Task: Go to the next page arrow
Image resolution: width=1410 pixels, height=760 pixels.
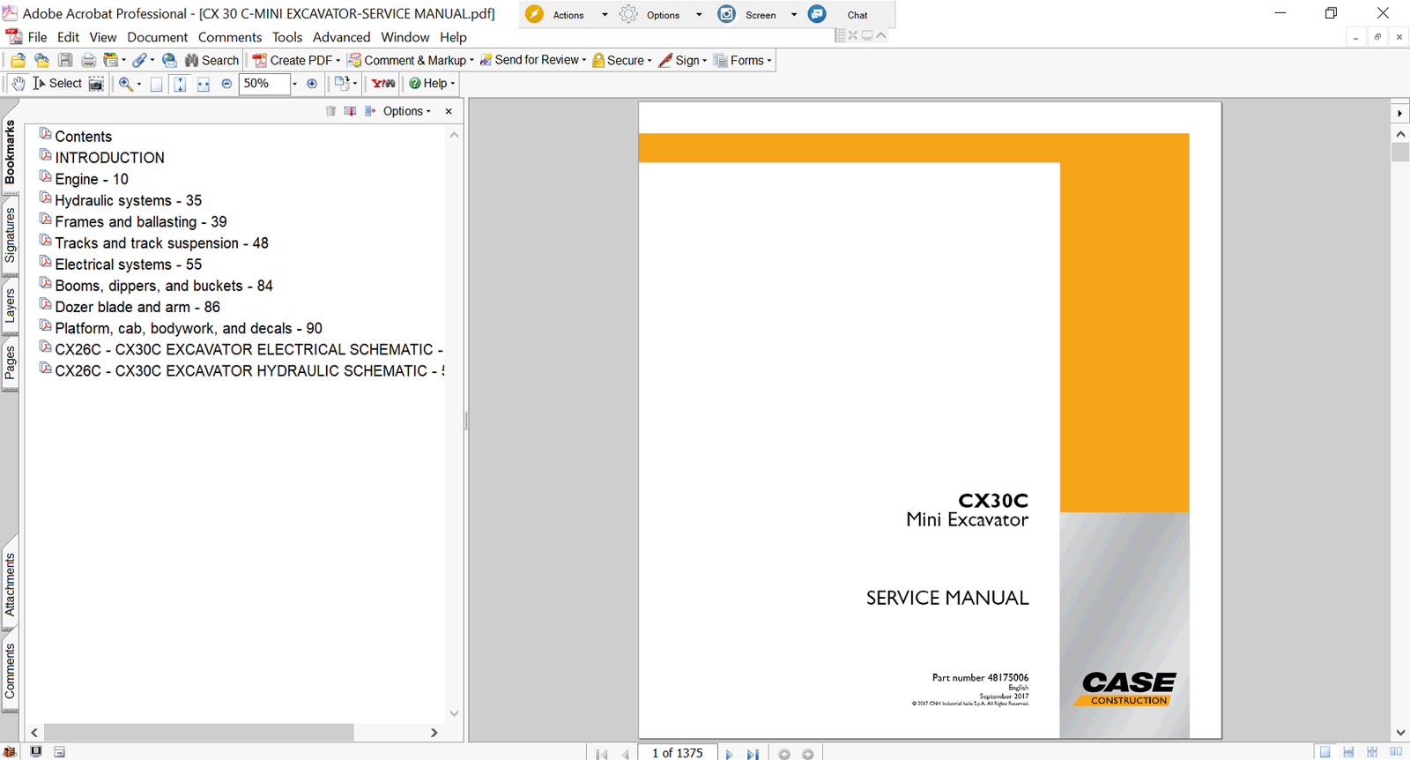Action: (729, 754)
